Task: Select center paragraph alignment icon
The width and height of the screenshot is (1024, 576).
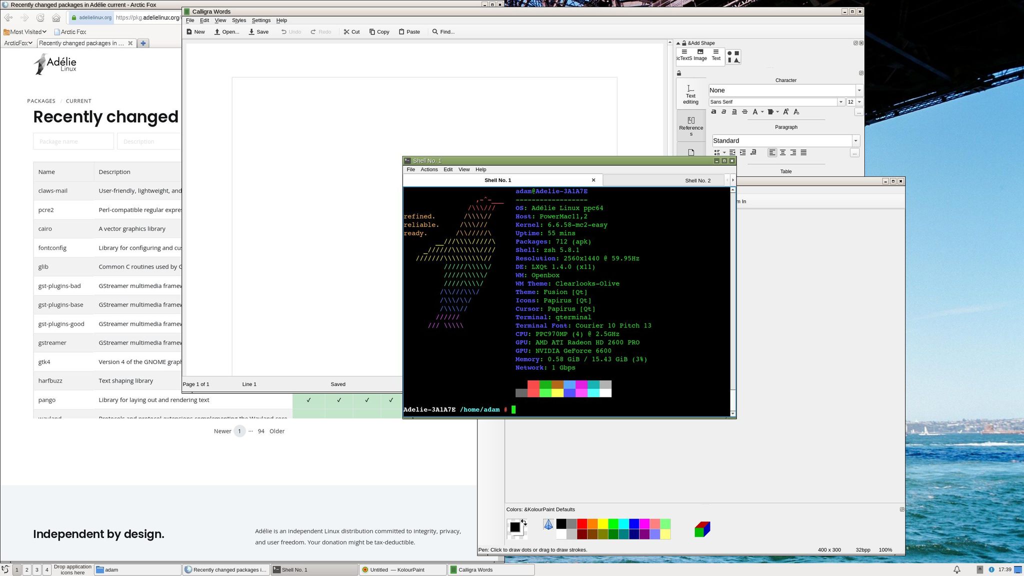Action: 782,152
